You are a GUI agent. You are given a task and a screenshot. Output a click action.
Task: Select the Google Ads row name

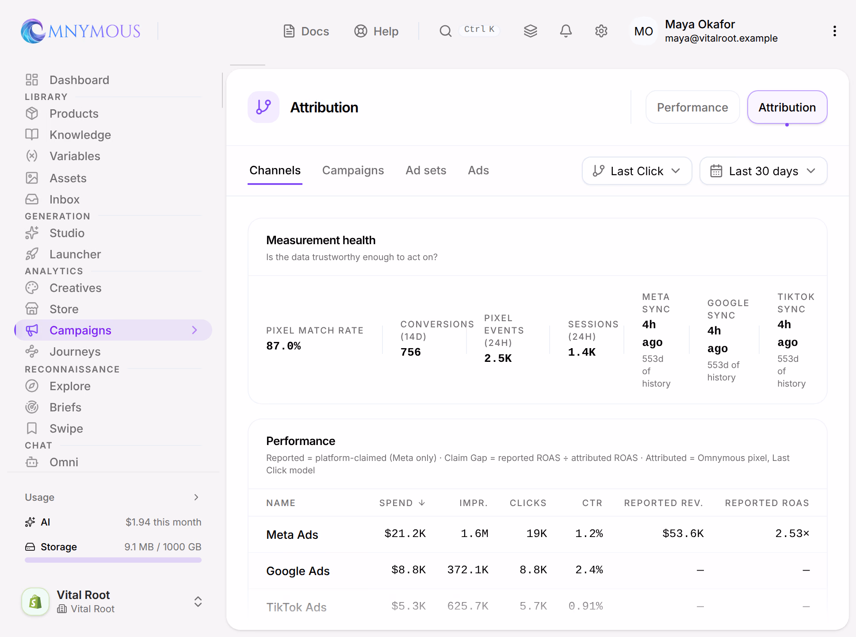coord(298,571)
